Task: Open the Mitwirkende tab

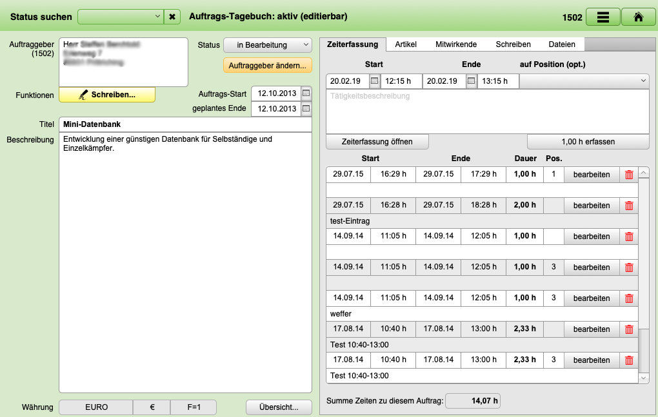Action: pyautogui.click(x=456, y=44)
